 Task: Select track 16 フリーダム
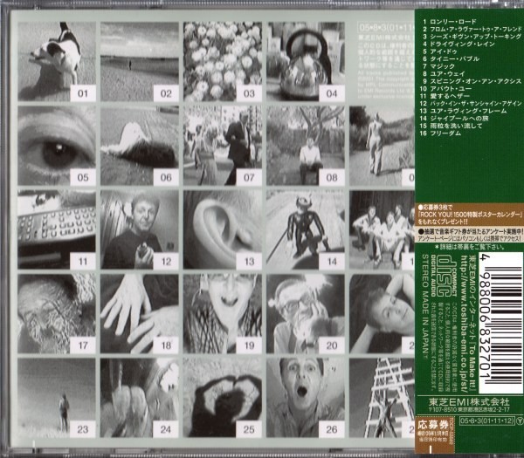440,133
